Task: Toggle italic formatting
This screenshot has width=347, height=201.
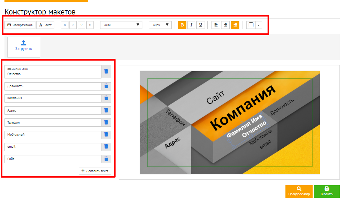Action: (x=191, y=25)
